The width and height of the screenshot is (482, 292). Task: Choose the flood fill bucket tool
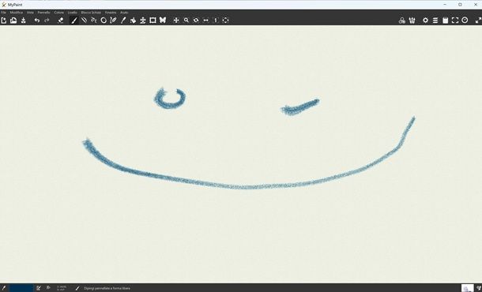pos(133,21)
